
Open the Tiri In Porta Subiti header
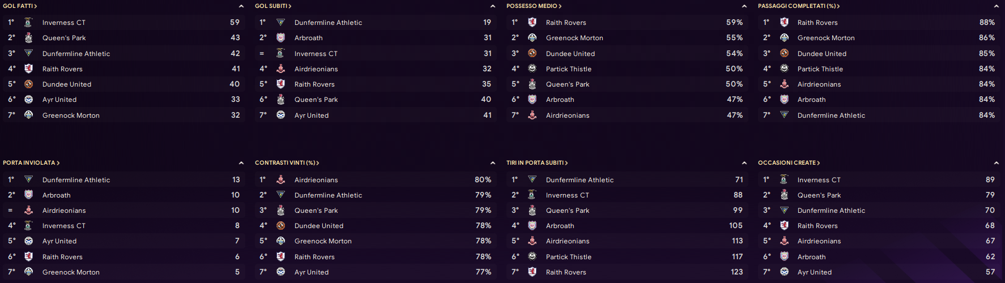(537, 163)
